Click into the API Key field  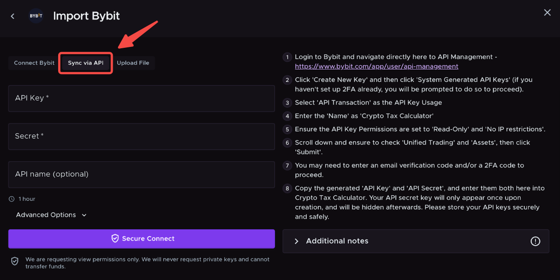point(141,98)
